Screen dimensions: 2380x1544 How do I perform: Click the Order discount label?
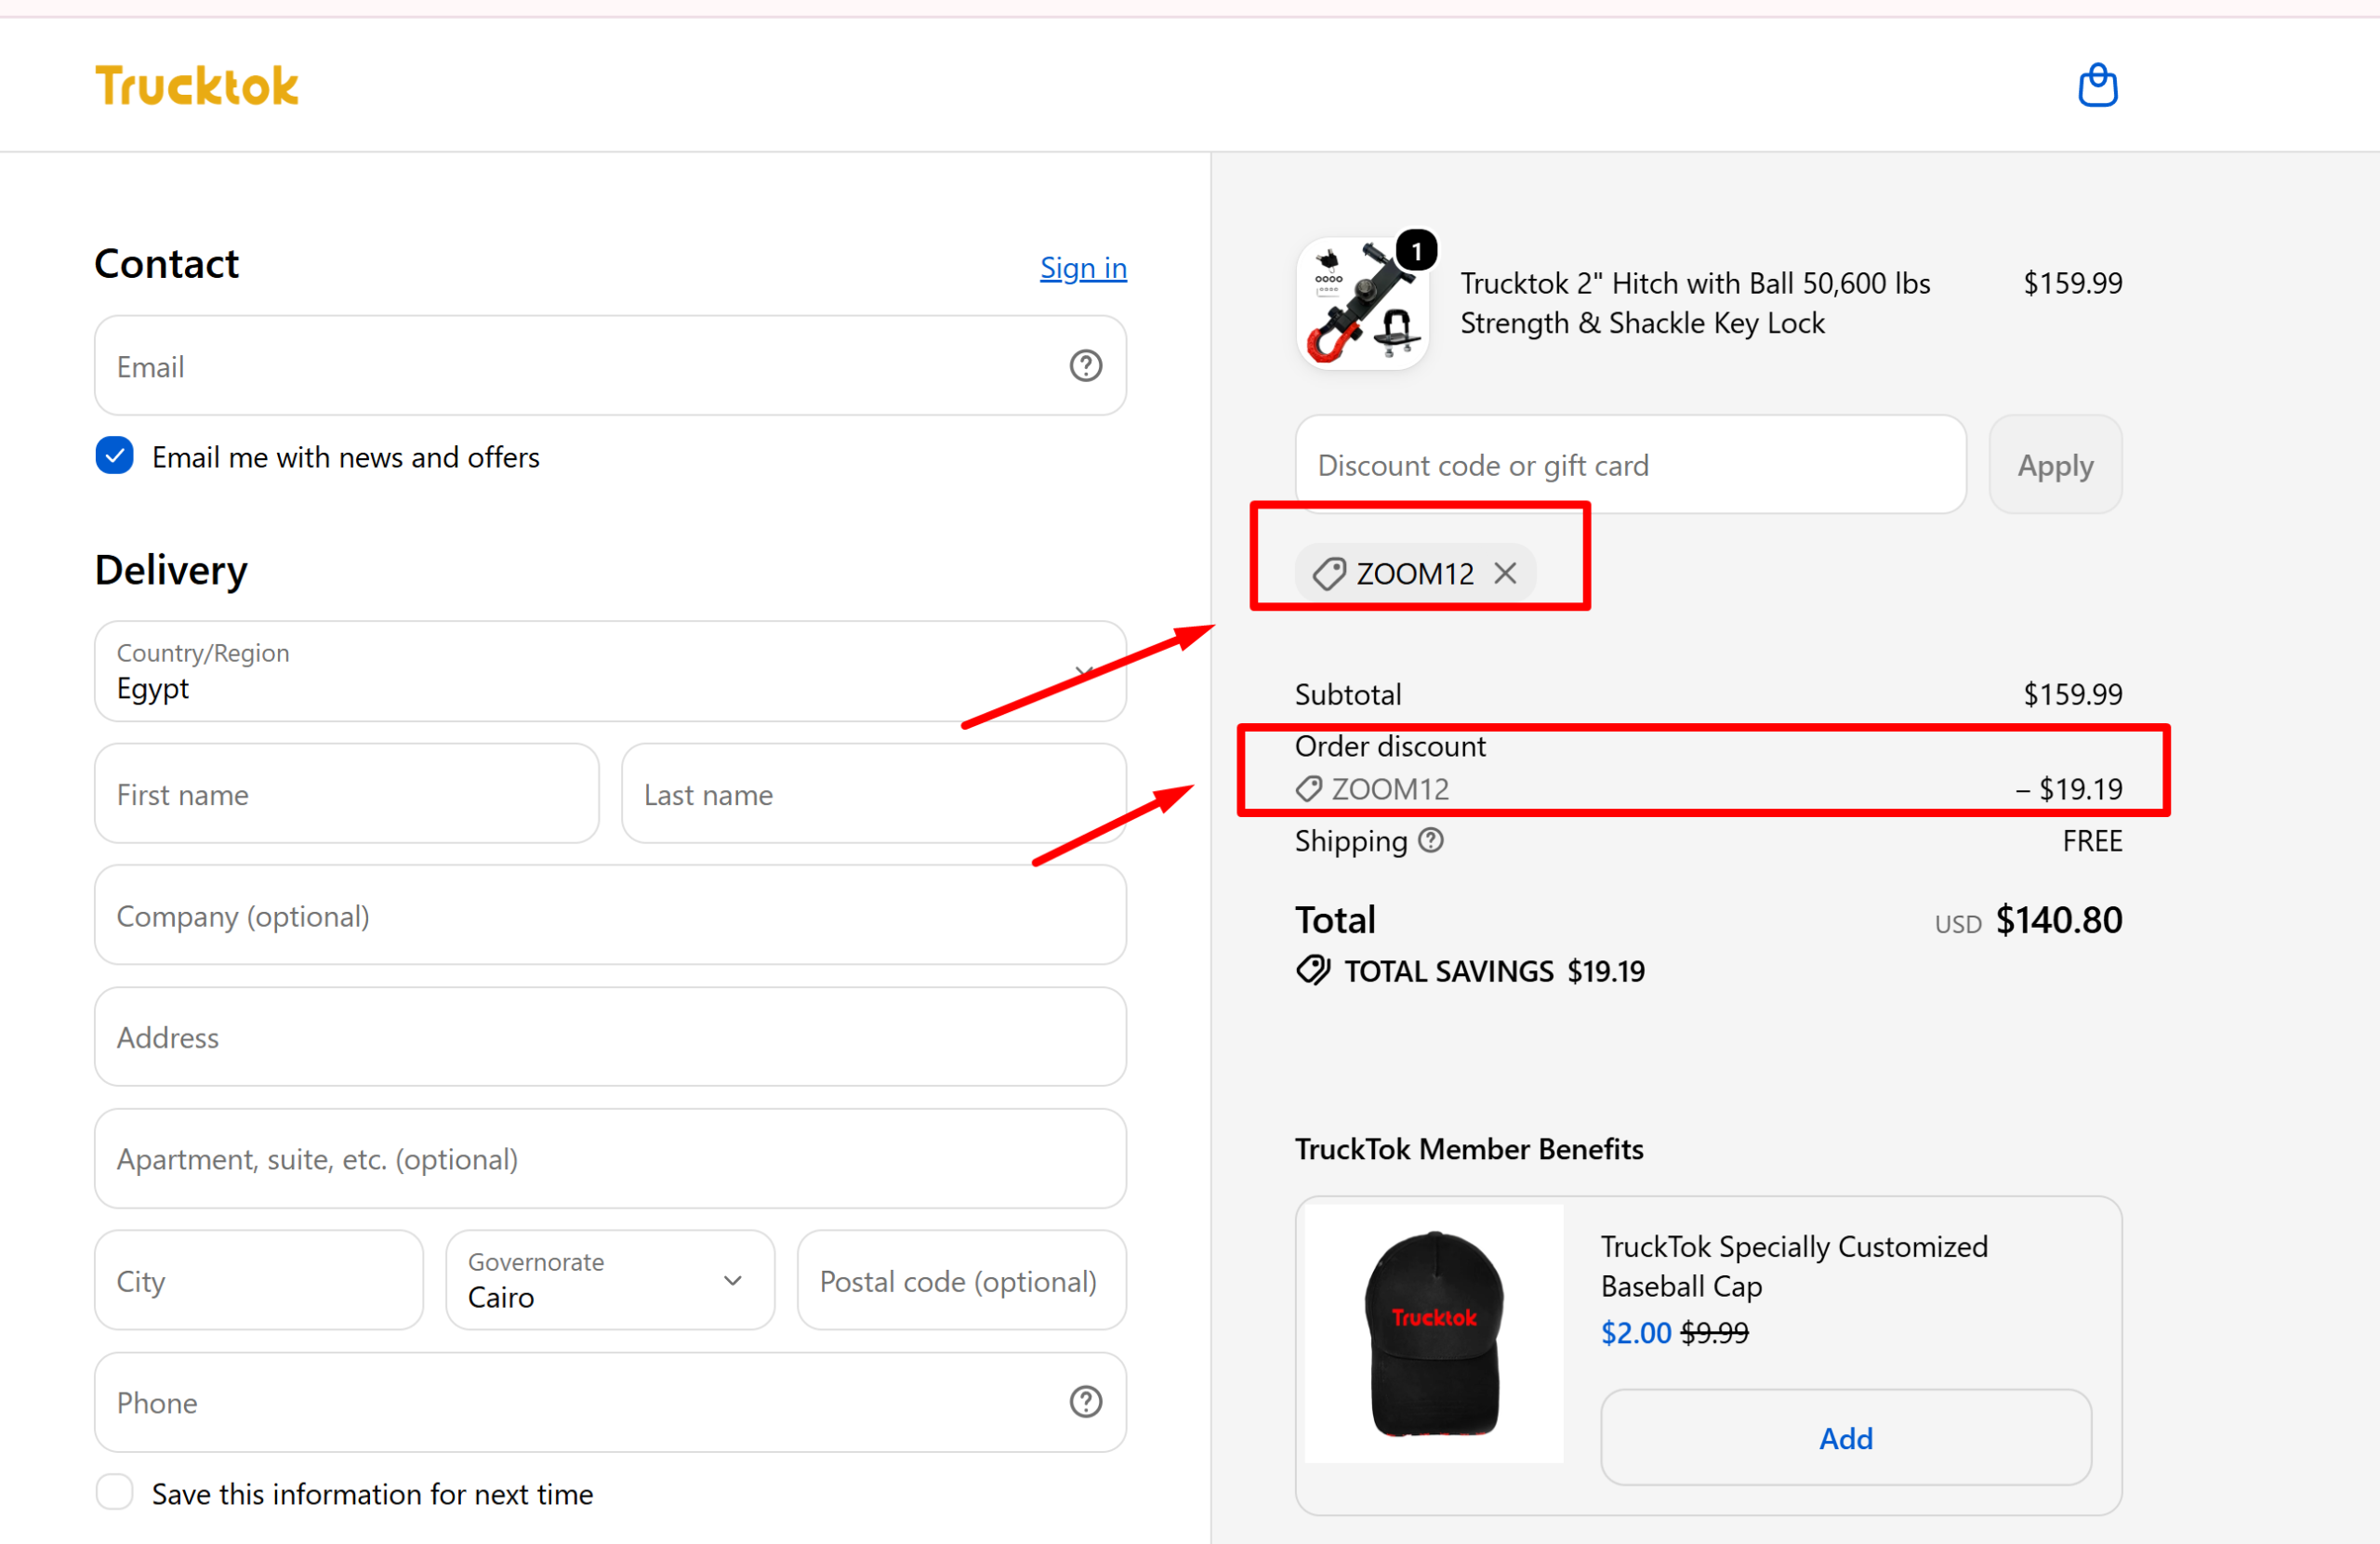(1390, 746)
